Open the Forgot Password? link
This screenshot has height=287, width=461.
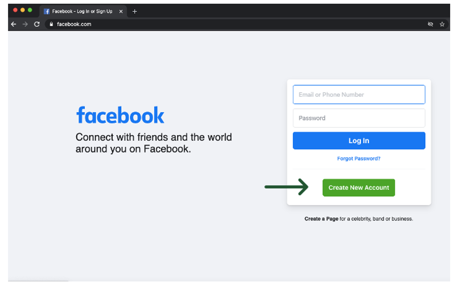point(359,159)
